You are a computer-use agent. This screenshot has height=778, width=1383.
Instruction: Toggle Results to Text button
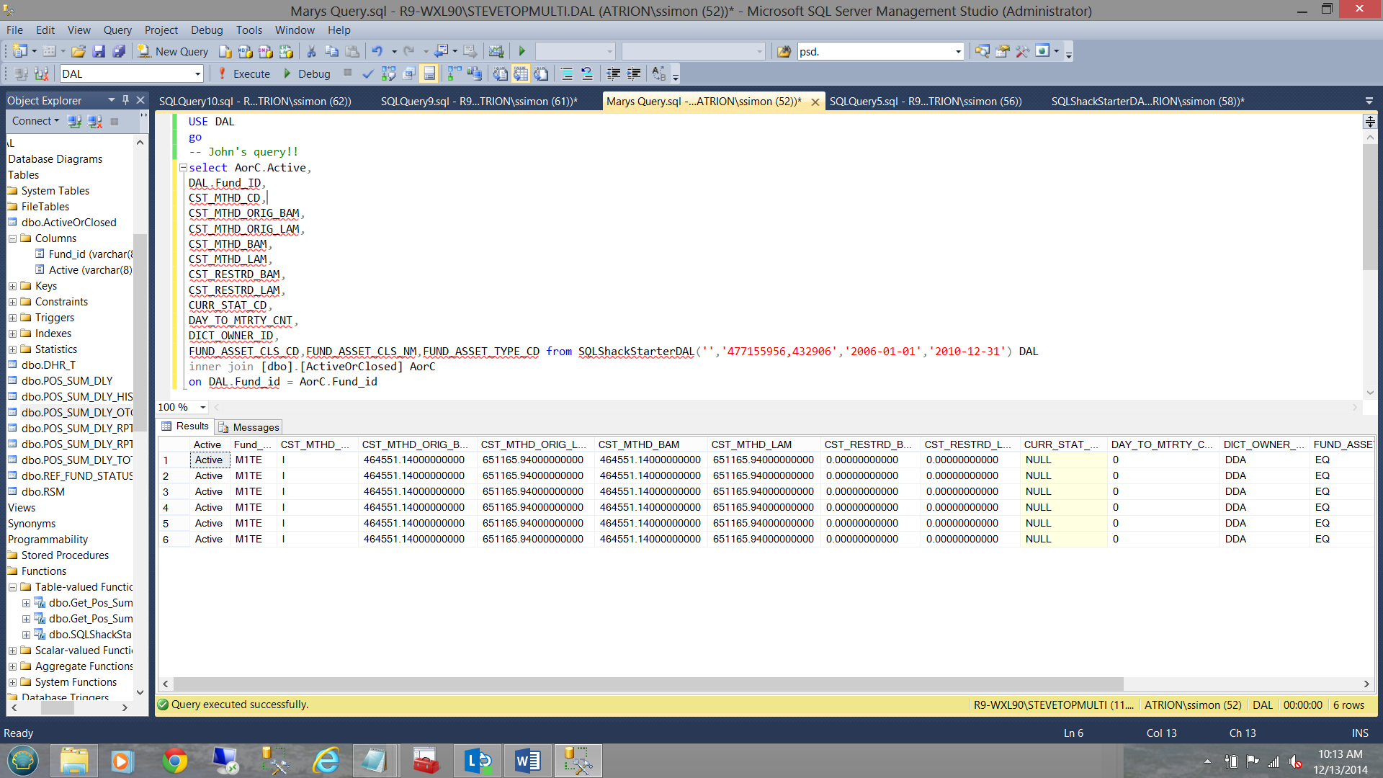click(x=501, y=73)
